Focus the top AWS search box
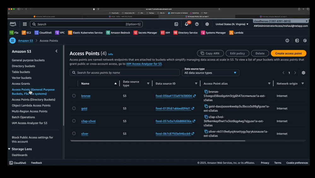This screenshot has width=315, height=178. [x=86, y=24]
